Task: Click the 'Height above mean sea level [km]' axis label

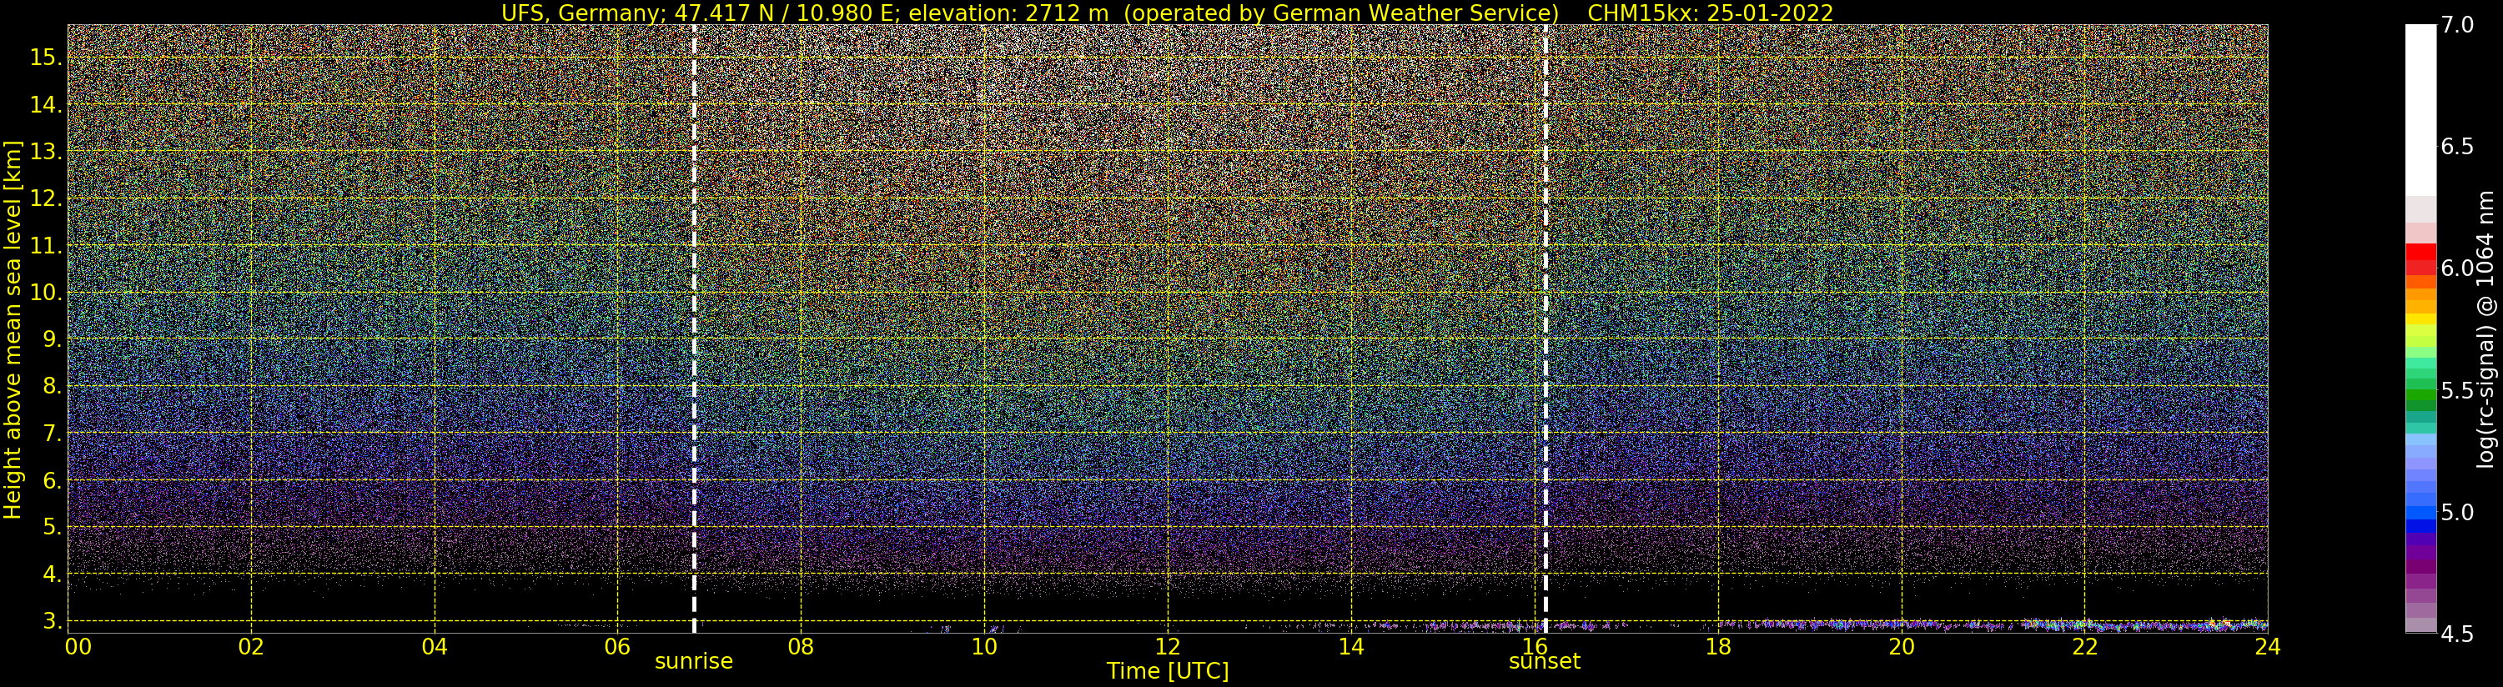Action: click(13, 328)
